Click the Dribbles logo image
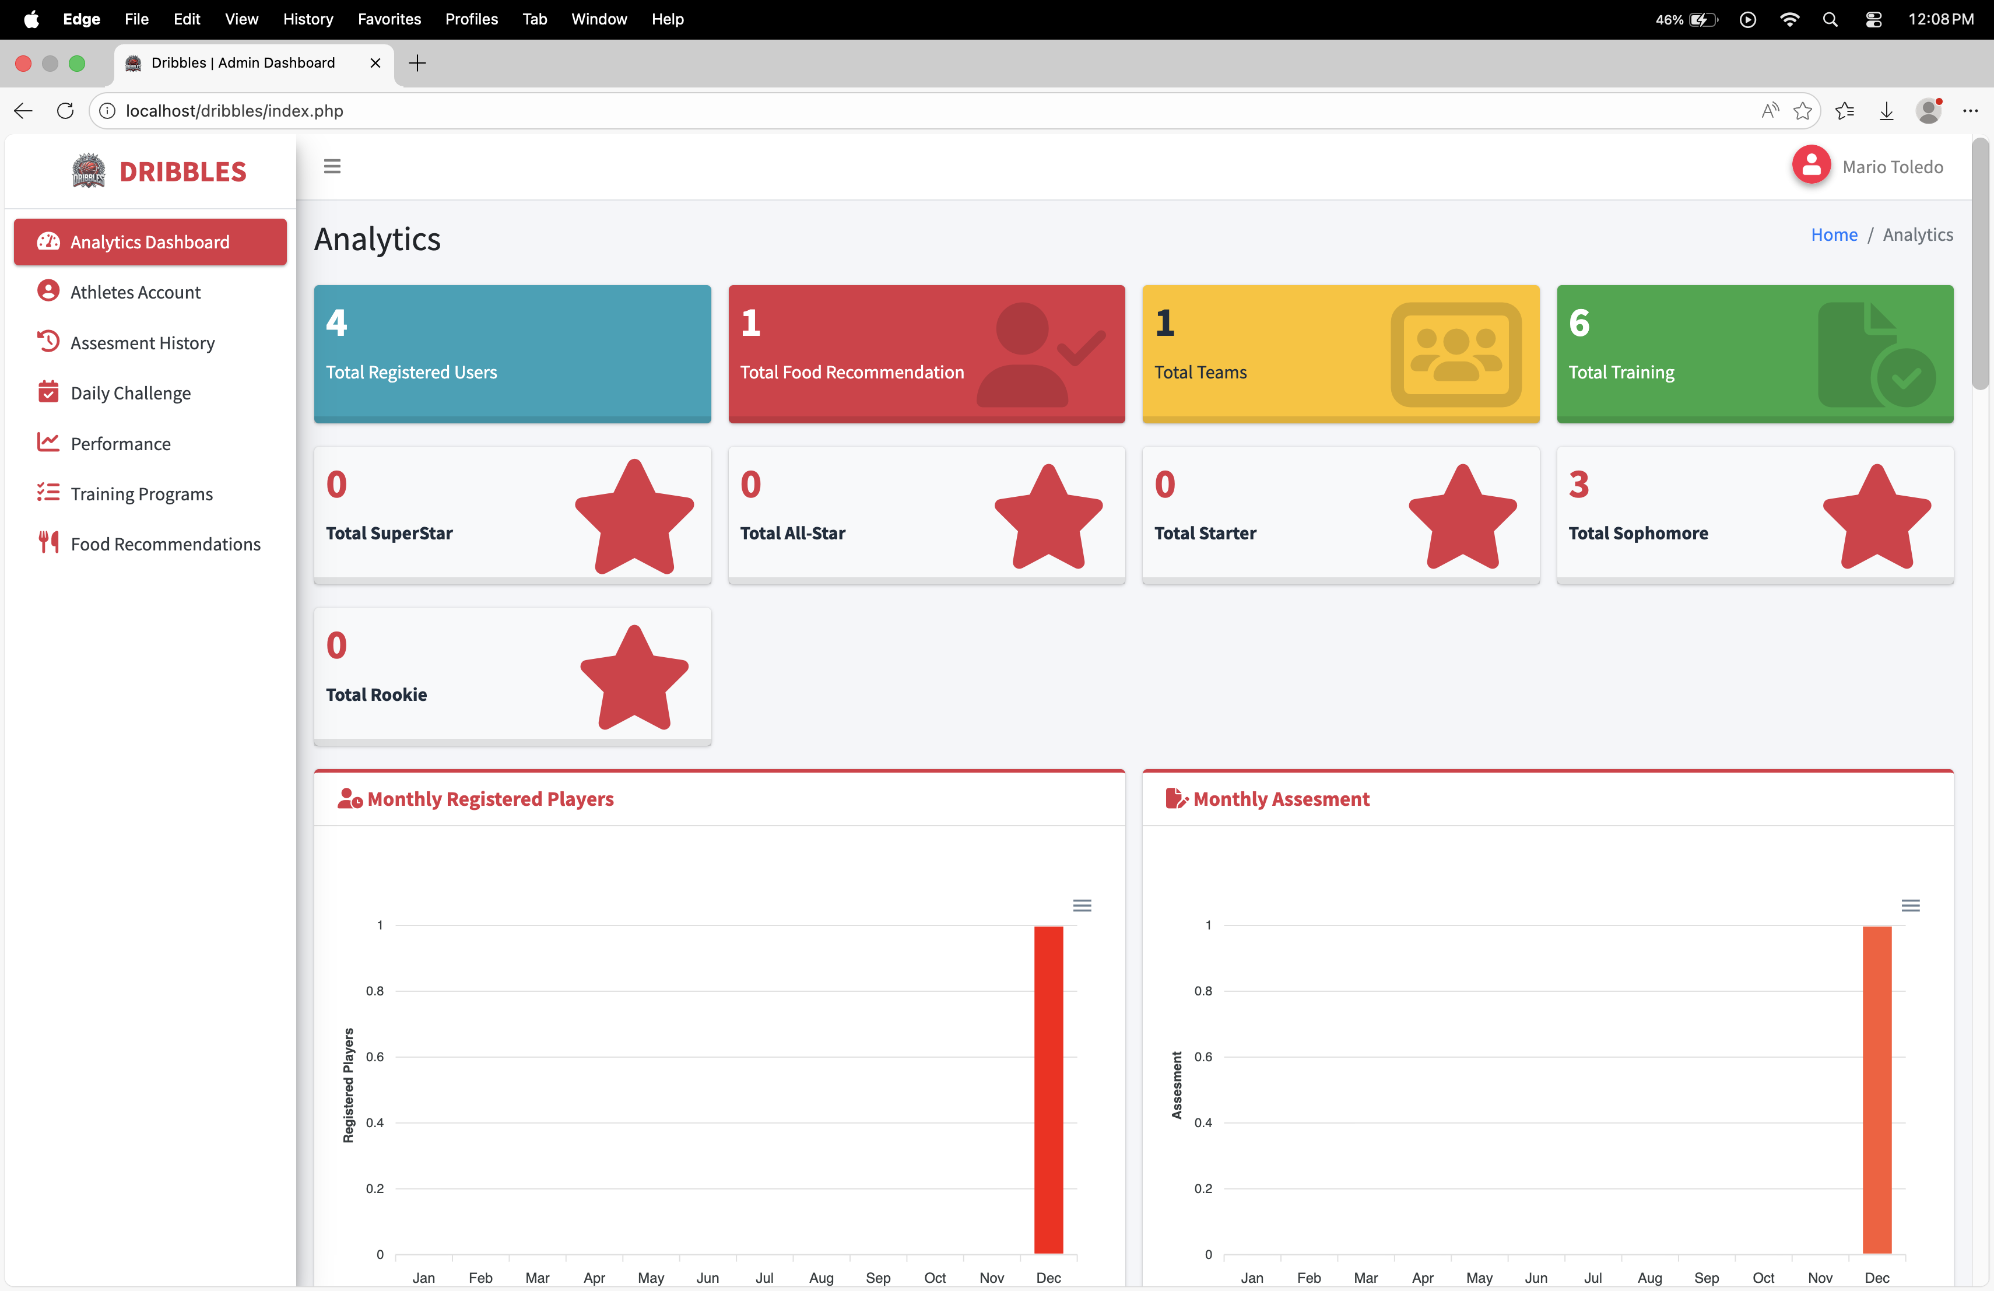 88,171
